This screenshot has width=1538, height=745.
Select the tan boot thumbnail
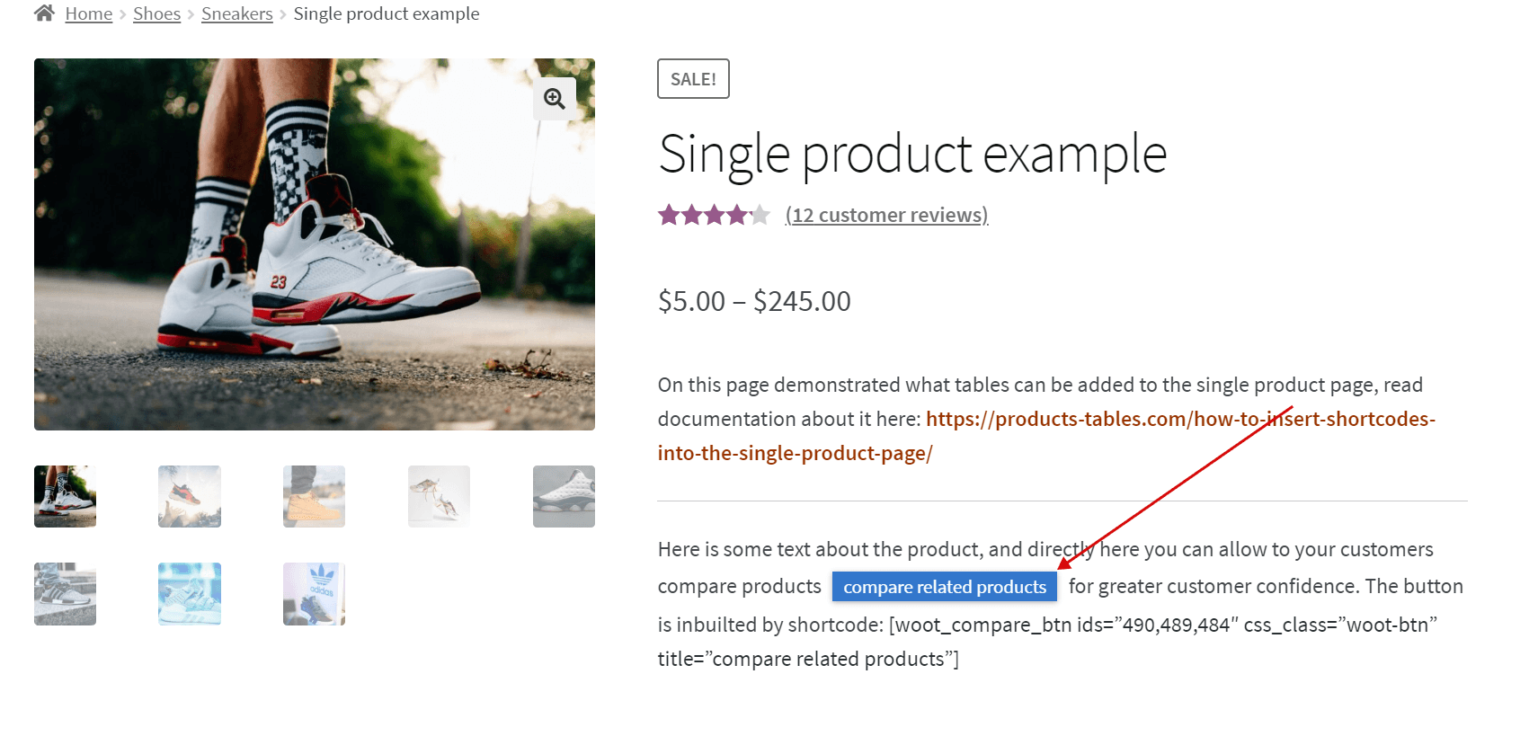(x=314, y=496)
